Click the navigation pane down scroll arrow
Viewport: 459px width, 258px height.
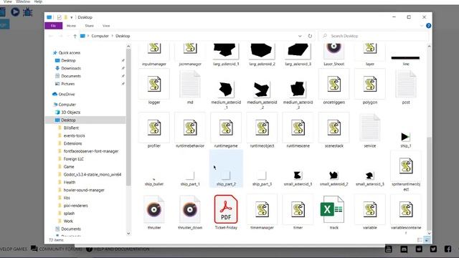pyautogui.click(x=128, y=234)
